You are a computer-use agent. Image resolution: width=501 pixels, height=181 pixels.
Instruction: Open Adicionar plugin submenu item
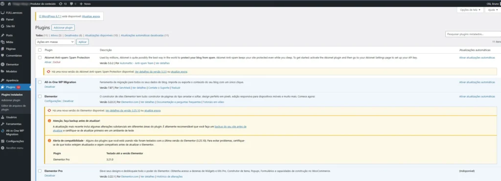tap(11, 100)
